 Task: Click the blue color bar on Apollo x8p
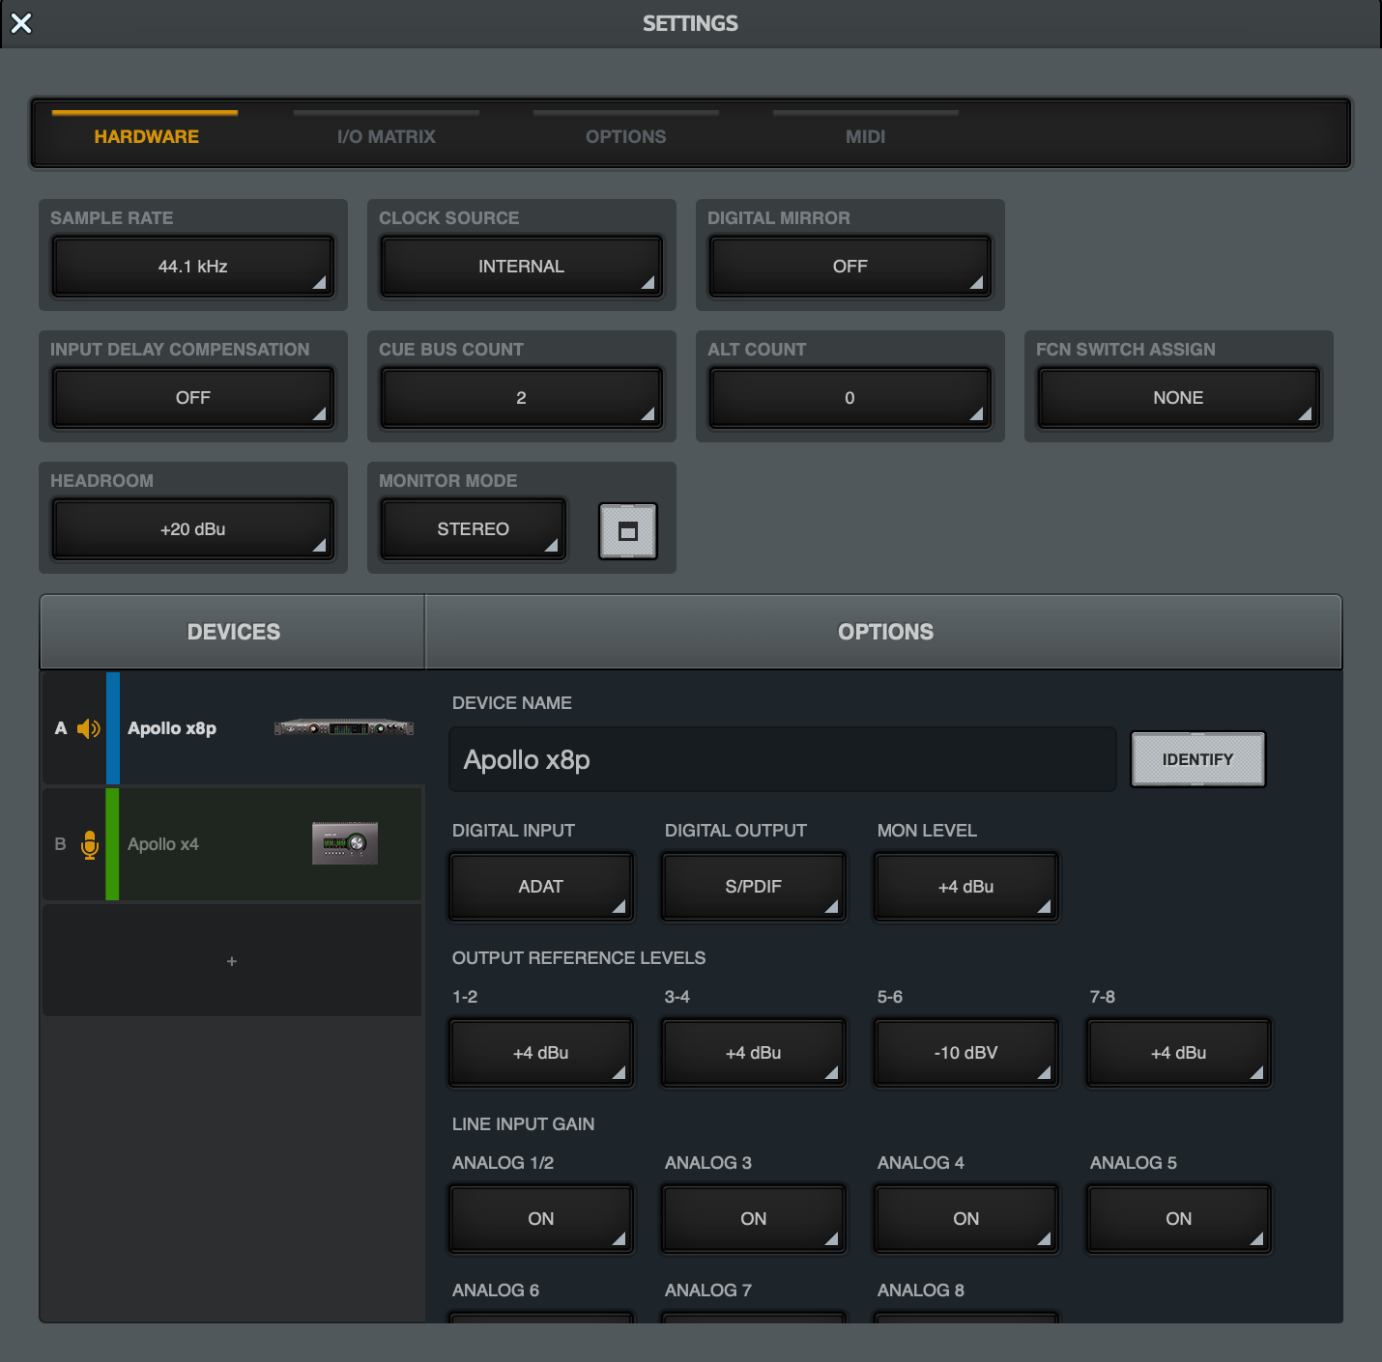(x=113, y=728)
